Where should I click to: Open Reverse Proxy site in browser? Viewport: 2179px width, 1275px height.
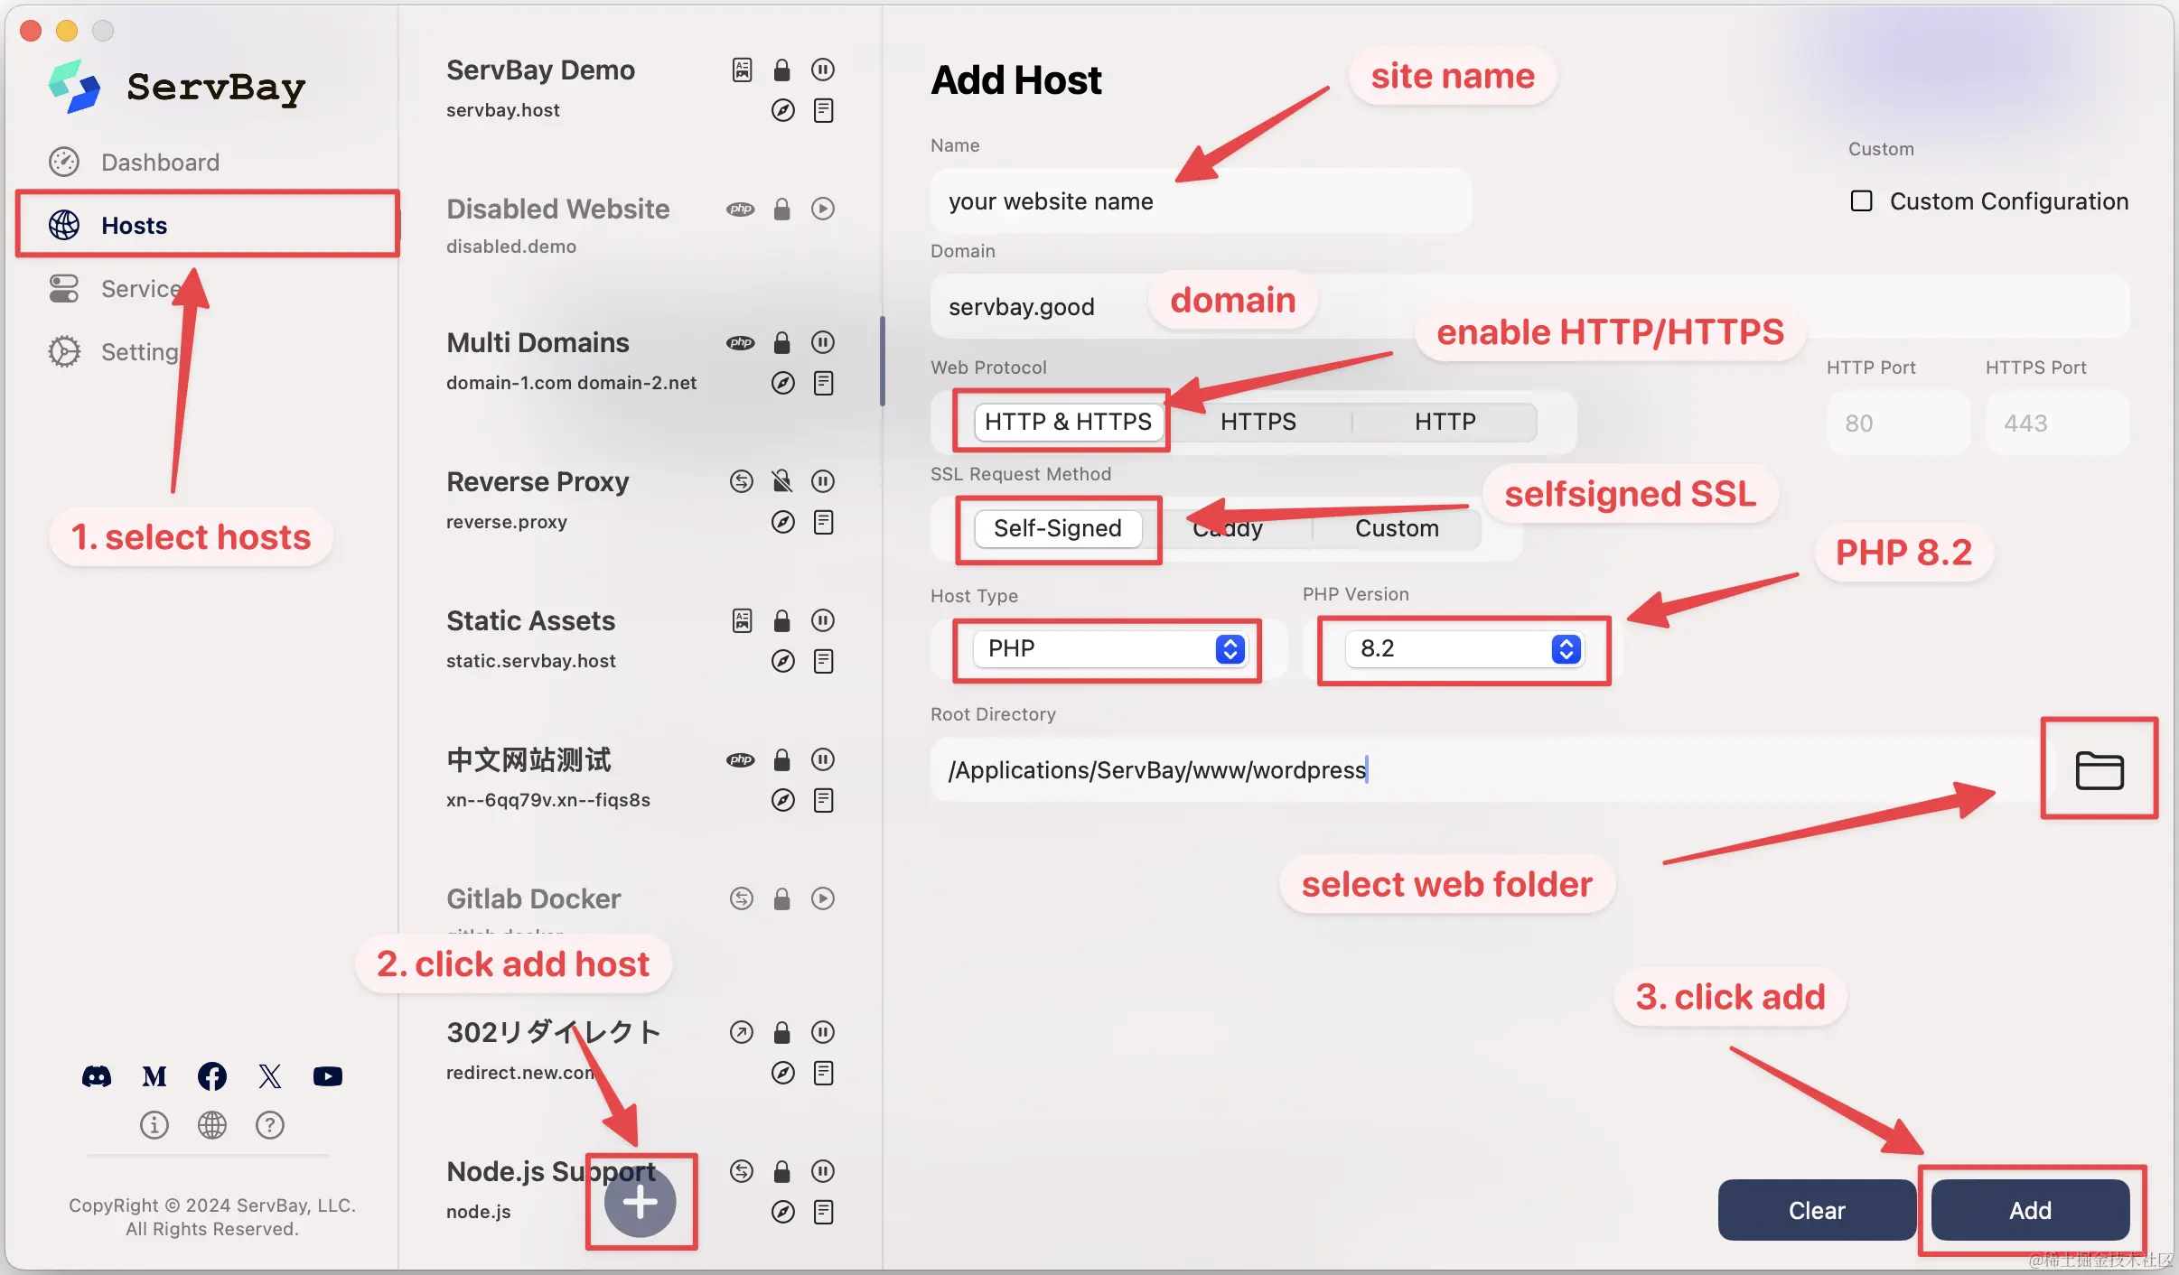782,522
